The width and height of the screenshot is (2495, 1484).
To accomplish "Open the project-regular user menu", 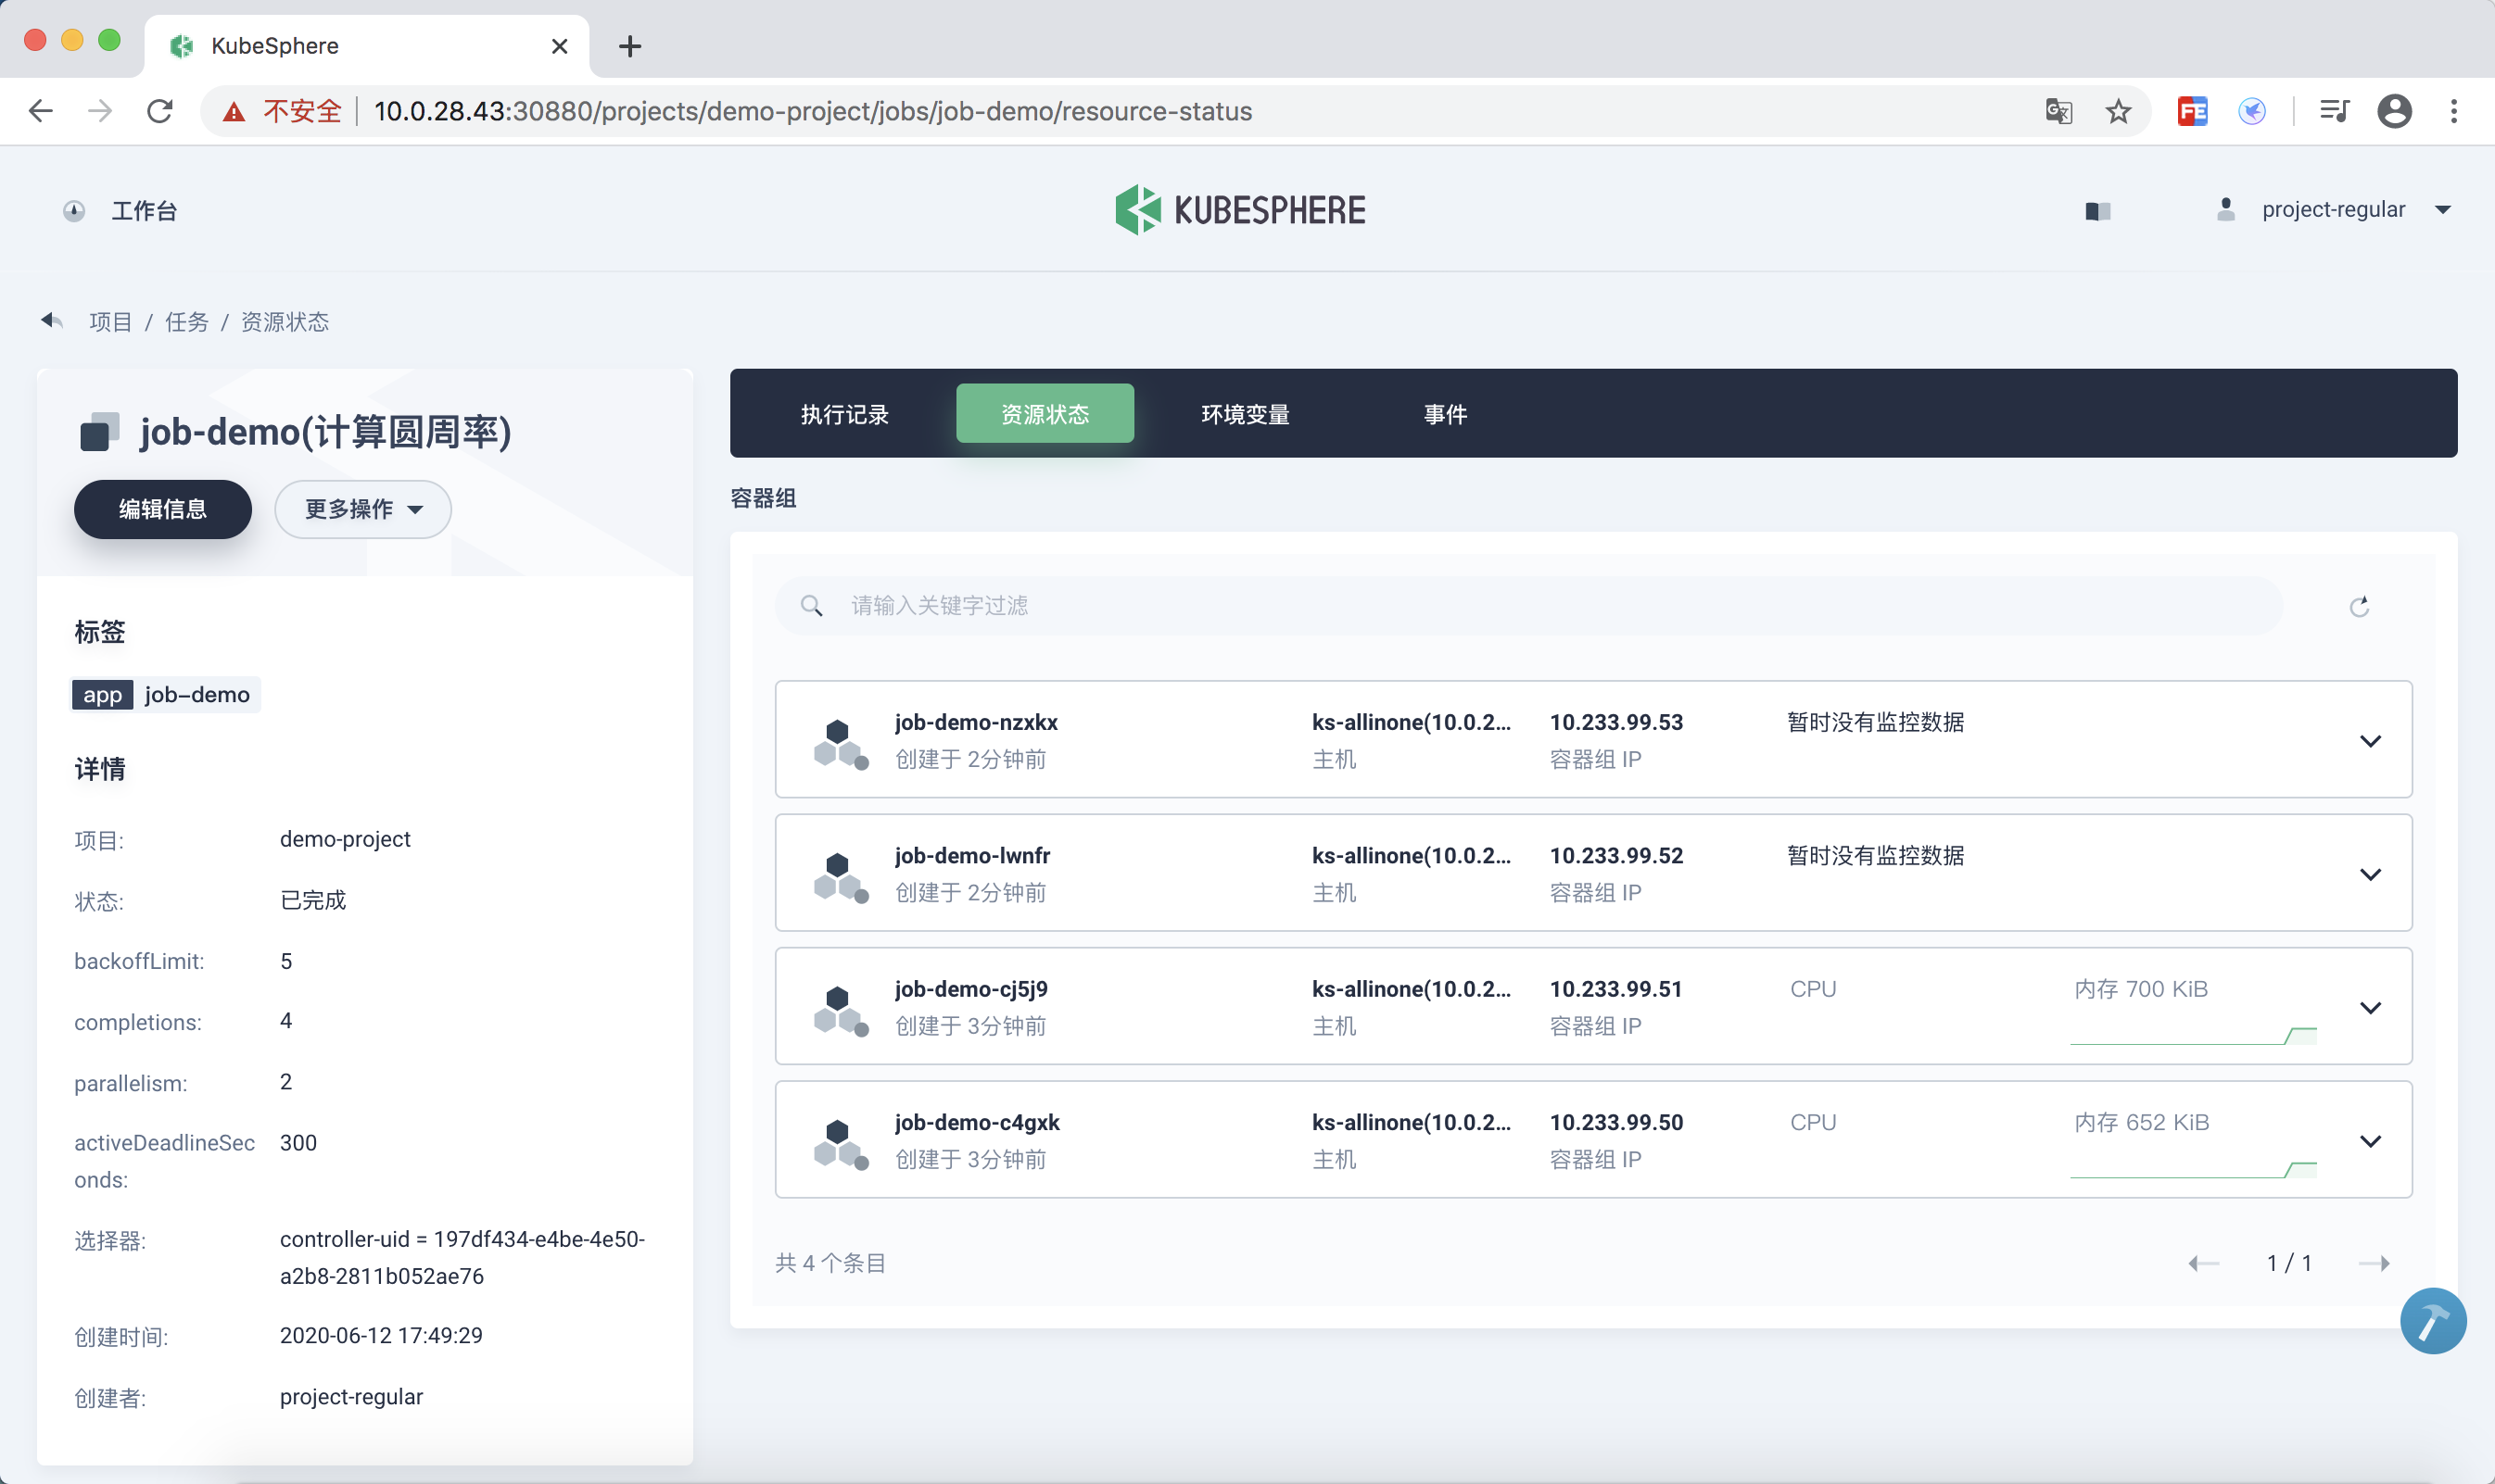I will pos(2333,210).
